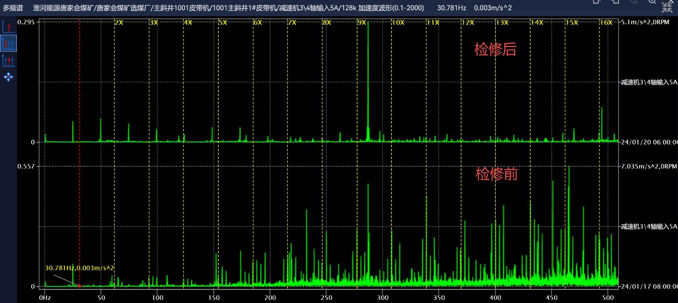Click the 2X harmonic marker label

(x=119, y=23)
